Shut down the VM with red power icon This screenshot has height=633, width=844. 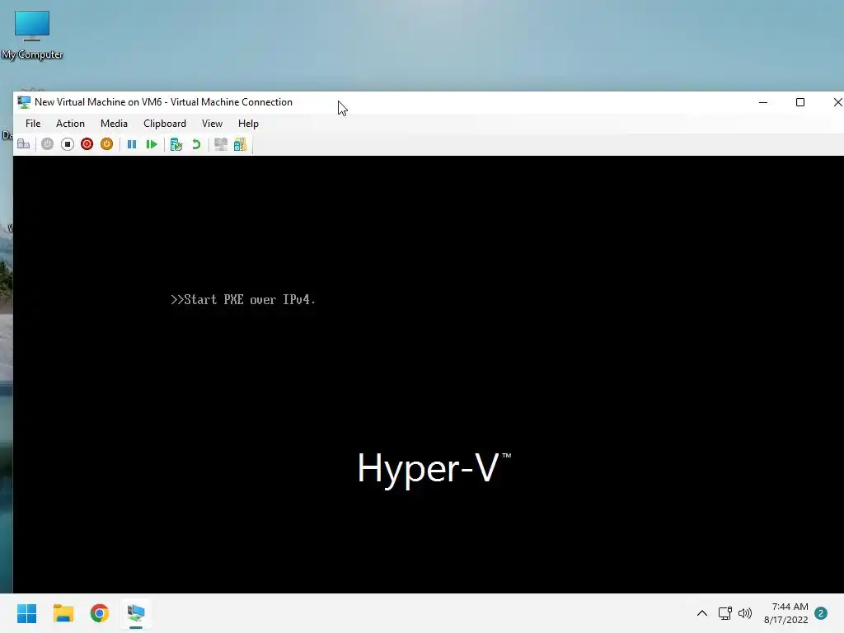point(87,144)
